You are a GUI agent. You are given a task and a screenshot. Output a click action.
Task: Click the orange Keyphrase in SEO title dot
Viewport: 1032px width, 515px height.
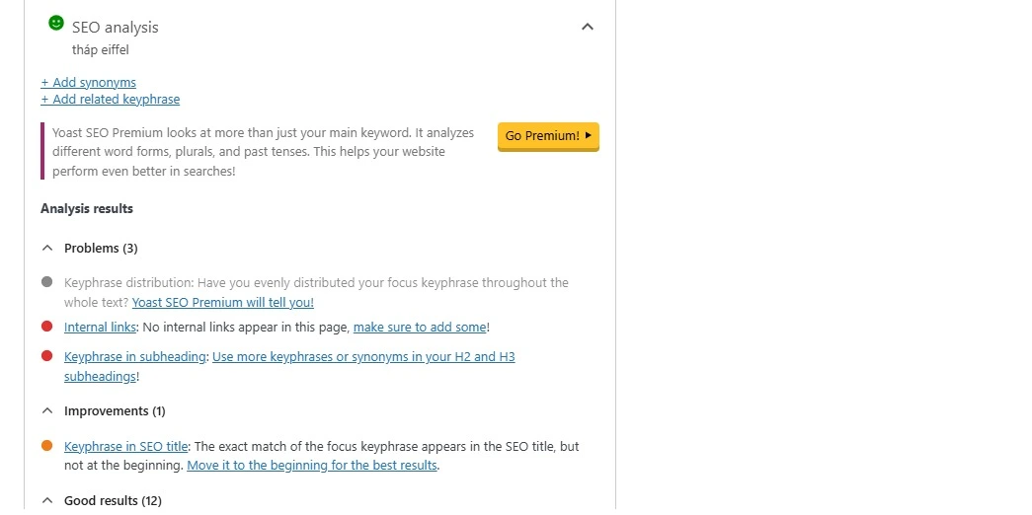pos(46,445)
